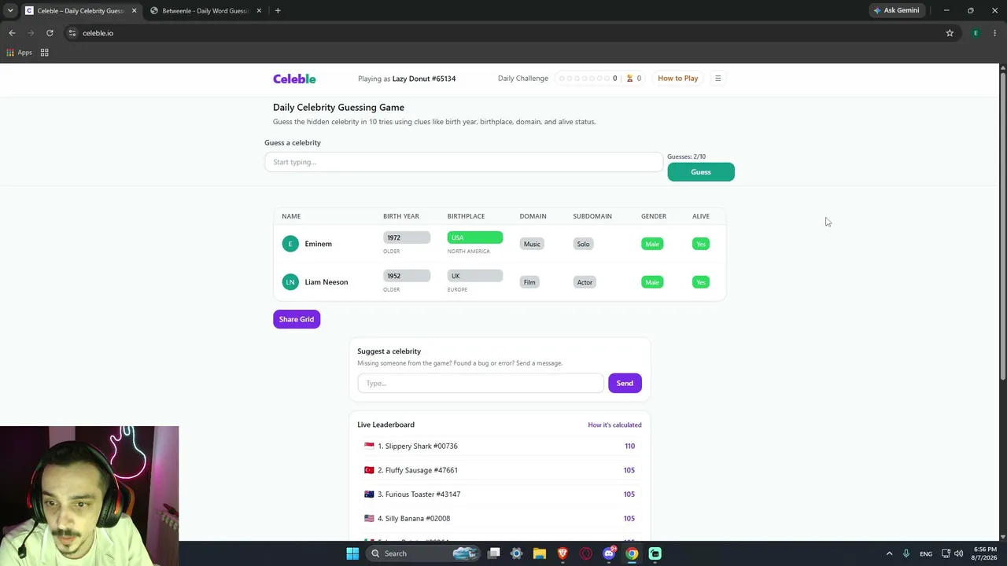Click Ask Gemini button
This screenshot has width=1007, height=566.
click(x=895, y=11)
